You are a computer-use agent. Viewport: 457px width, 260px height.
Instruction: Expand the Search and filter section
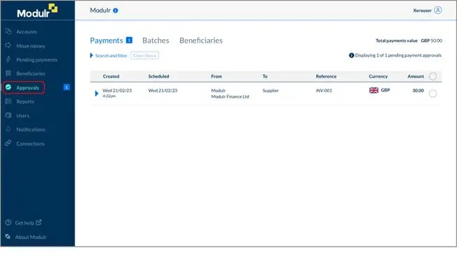[x=108, y=55]
